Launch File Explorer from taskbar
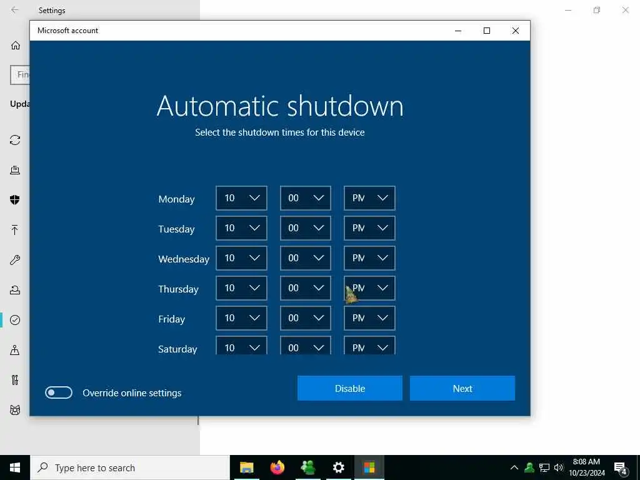640x480 pixels. click(246, 467)
